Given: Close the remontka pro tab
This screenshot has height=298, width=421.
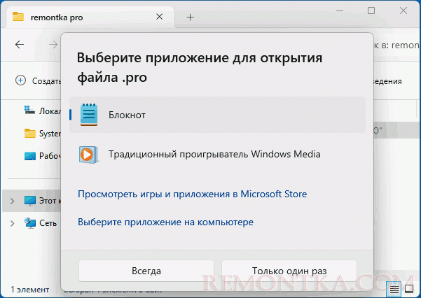Looking at the screenshot, I should pos(160,17).
